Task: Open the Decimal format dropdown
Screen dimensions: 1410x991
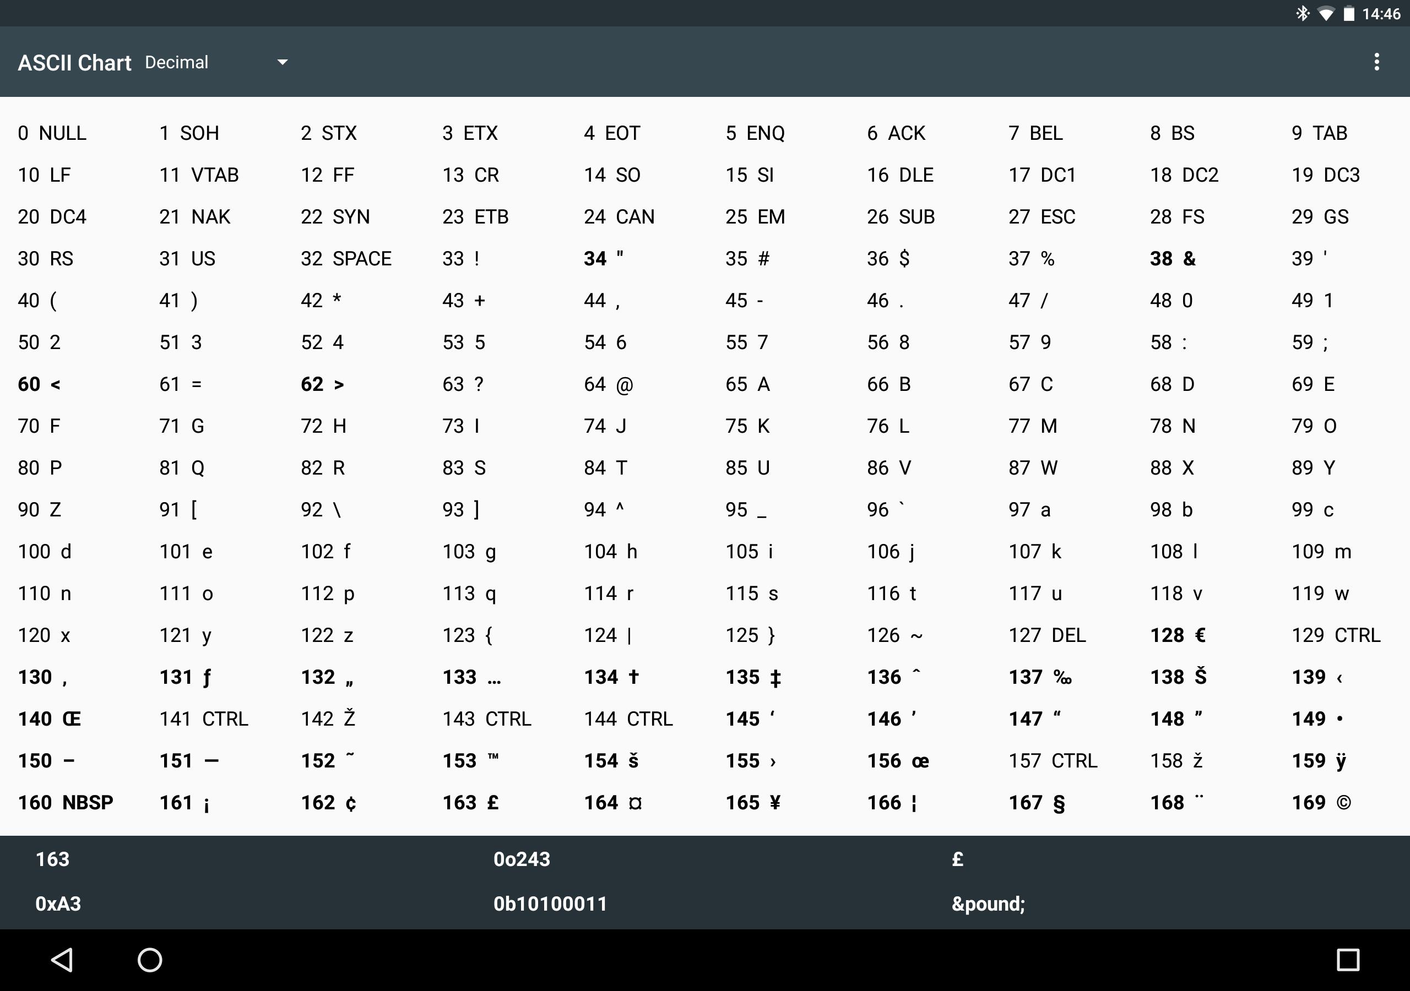Action: pyautogui.click(x=215, y=62)
